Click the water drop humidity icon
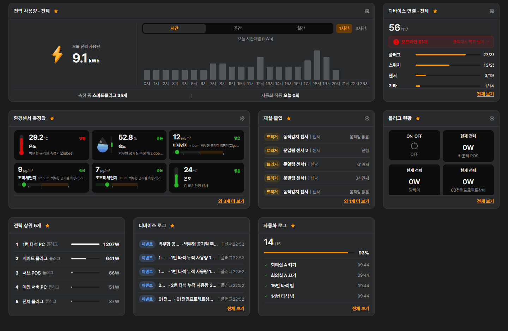Image resolution: width=508 pixels, height=331 pixels. pyautogui.click(x=103, y=145)
